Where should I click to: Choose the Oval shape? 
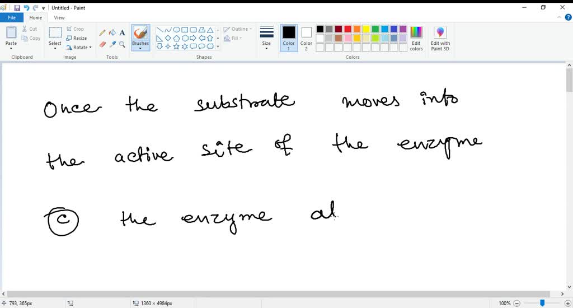pyautogui.click(x=176, y=30)
